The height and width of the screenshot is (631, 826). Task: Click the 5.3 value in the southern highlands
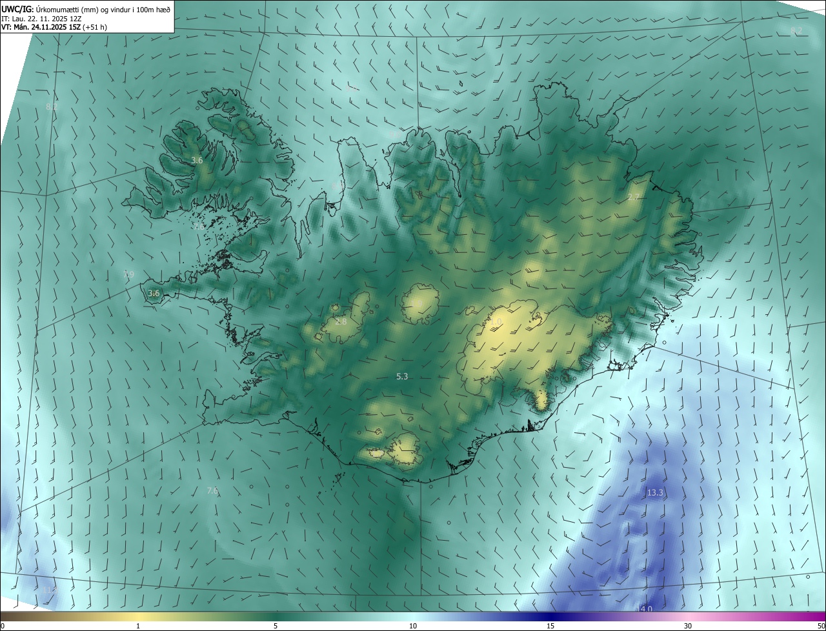pyautogui.click(x=402, y=376)
